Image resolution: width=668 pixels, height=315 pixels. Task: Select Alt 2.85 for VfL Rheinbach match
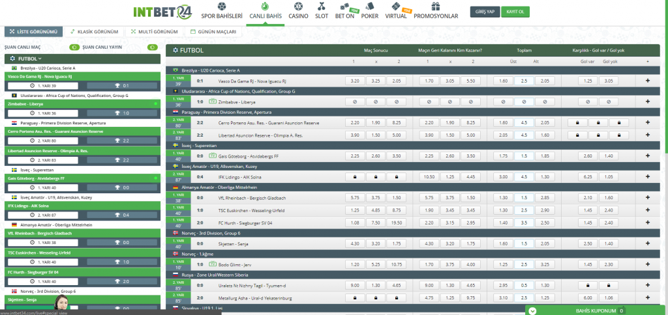tap(545, 198)
